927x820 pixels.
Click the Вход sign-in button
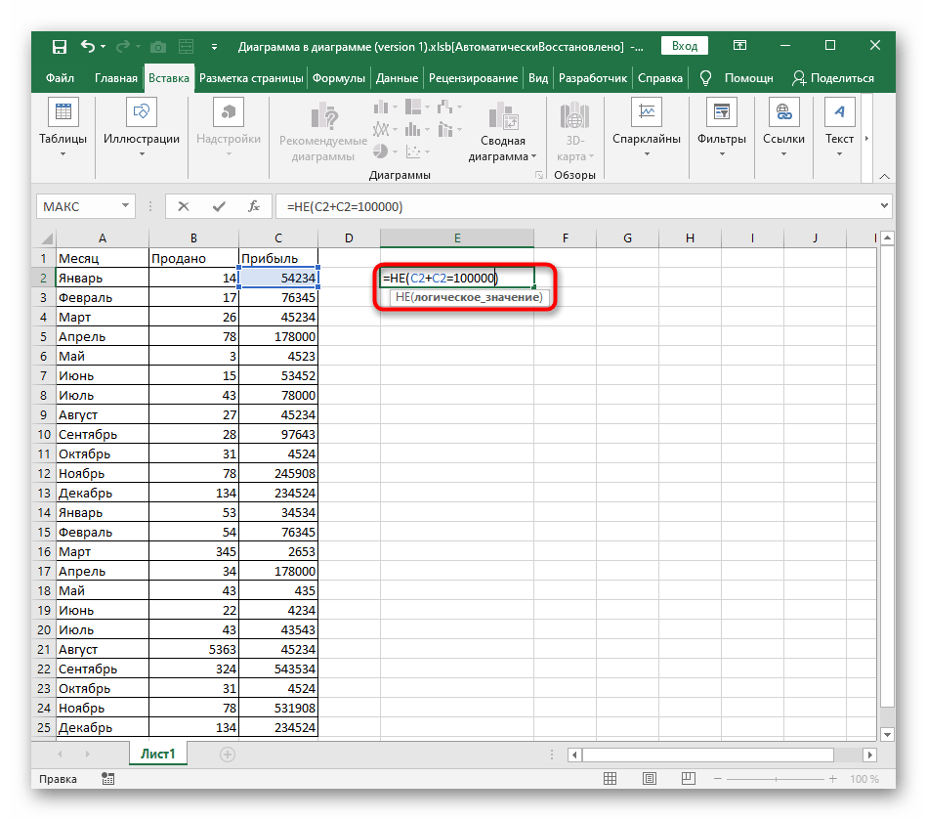[x=685, y=46]
